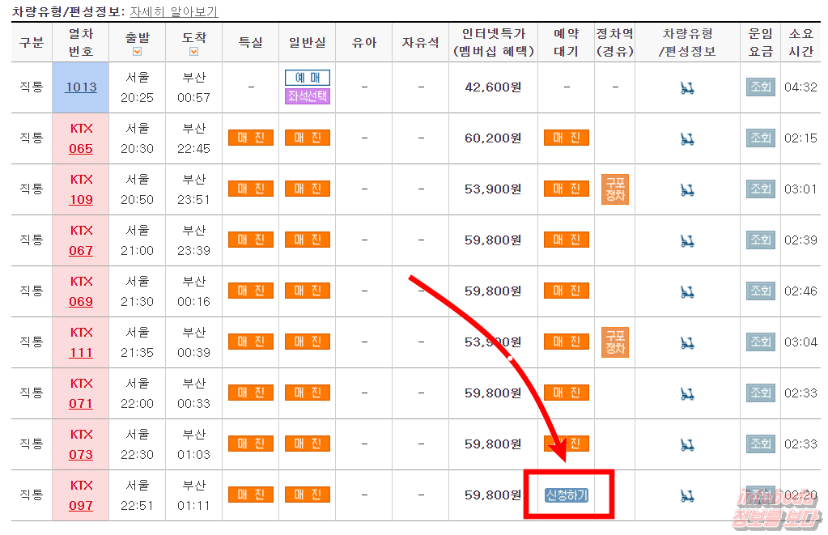The height and width of the screenshot is (535, 828).
Task: Click 조회 fare button for KTX 111
Action: [x=760, y=342]
